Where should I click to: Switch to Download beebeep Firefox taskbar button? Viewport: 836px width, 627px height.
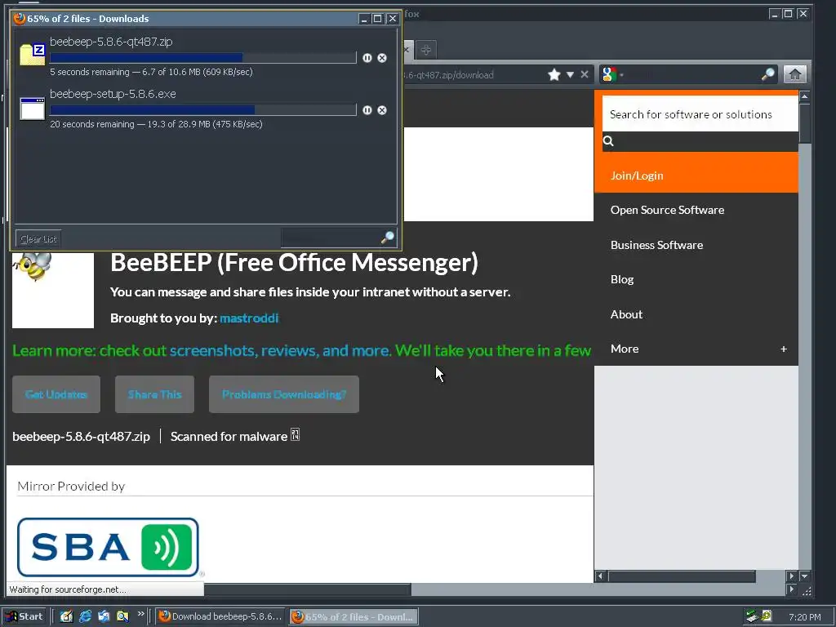(x=220, y=616)
